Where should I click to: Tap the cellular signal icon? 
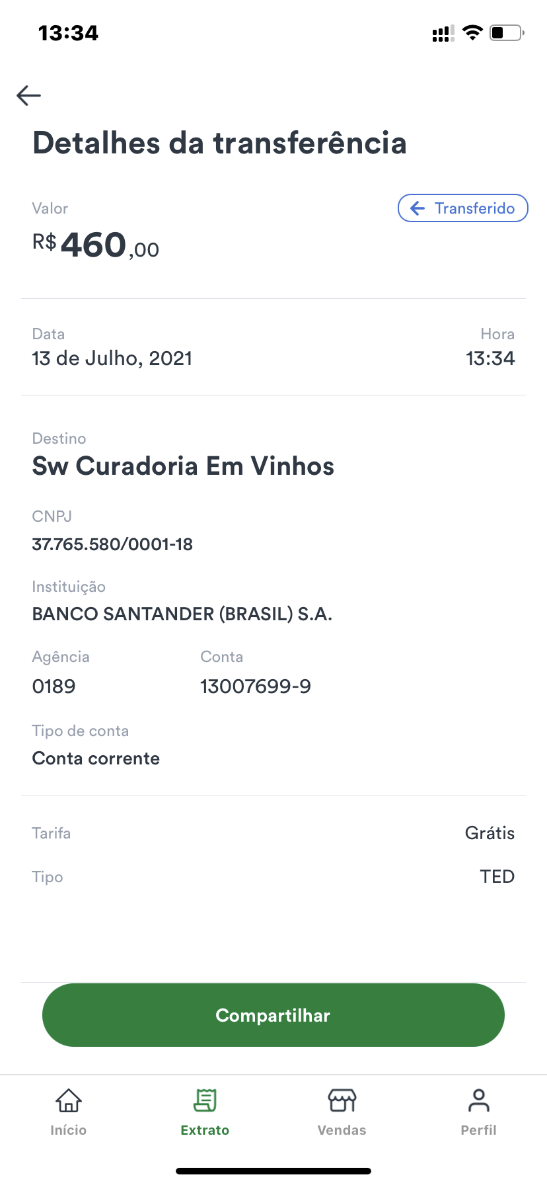pyautogui.click(x=443, y=33)
